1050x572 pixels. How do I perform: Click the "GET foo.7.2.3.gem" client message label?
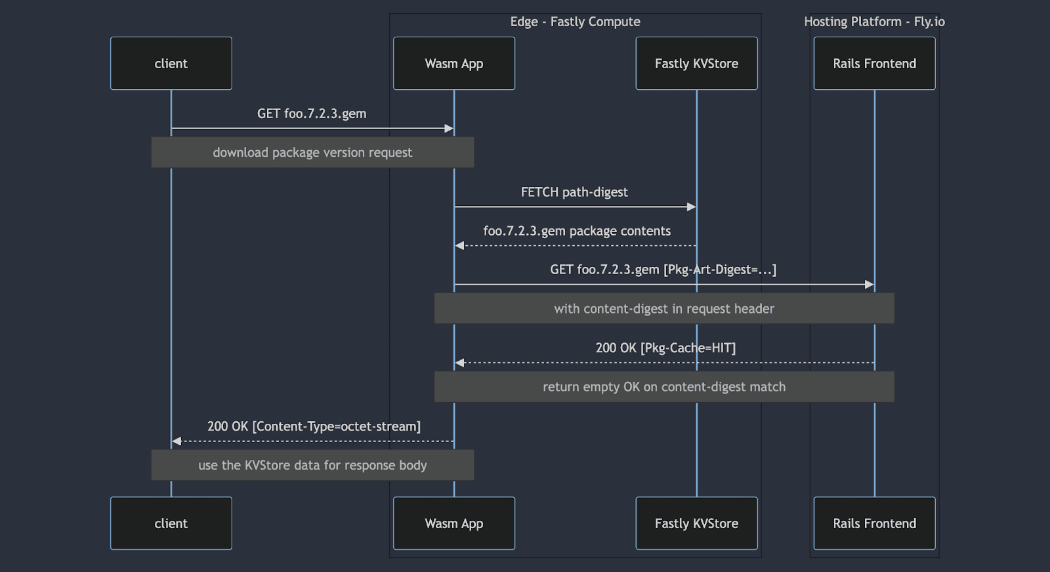312,113
